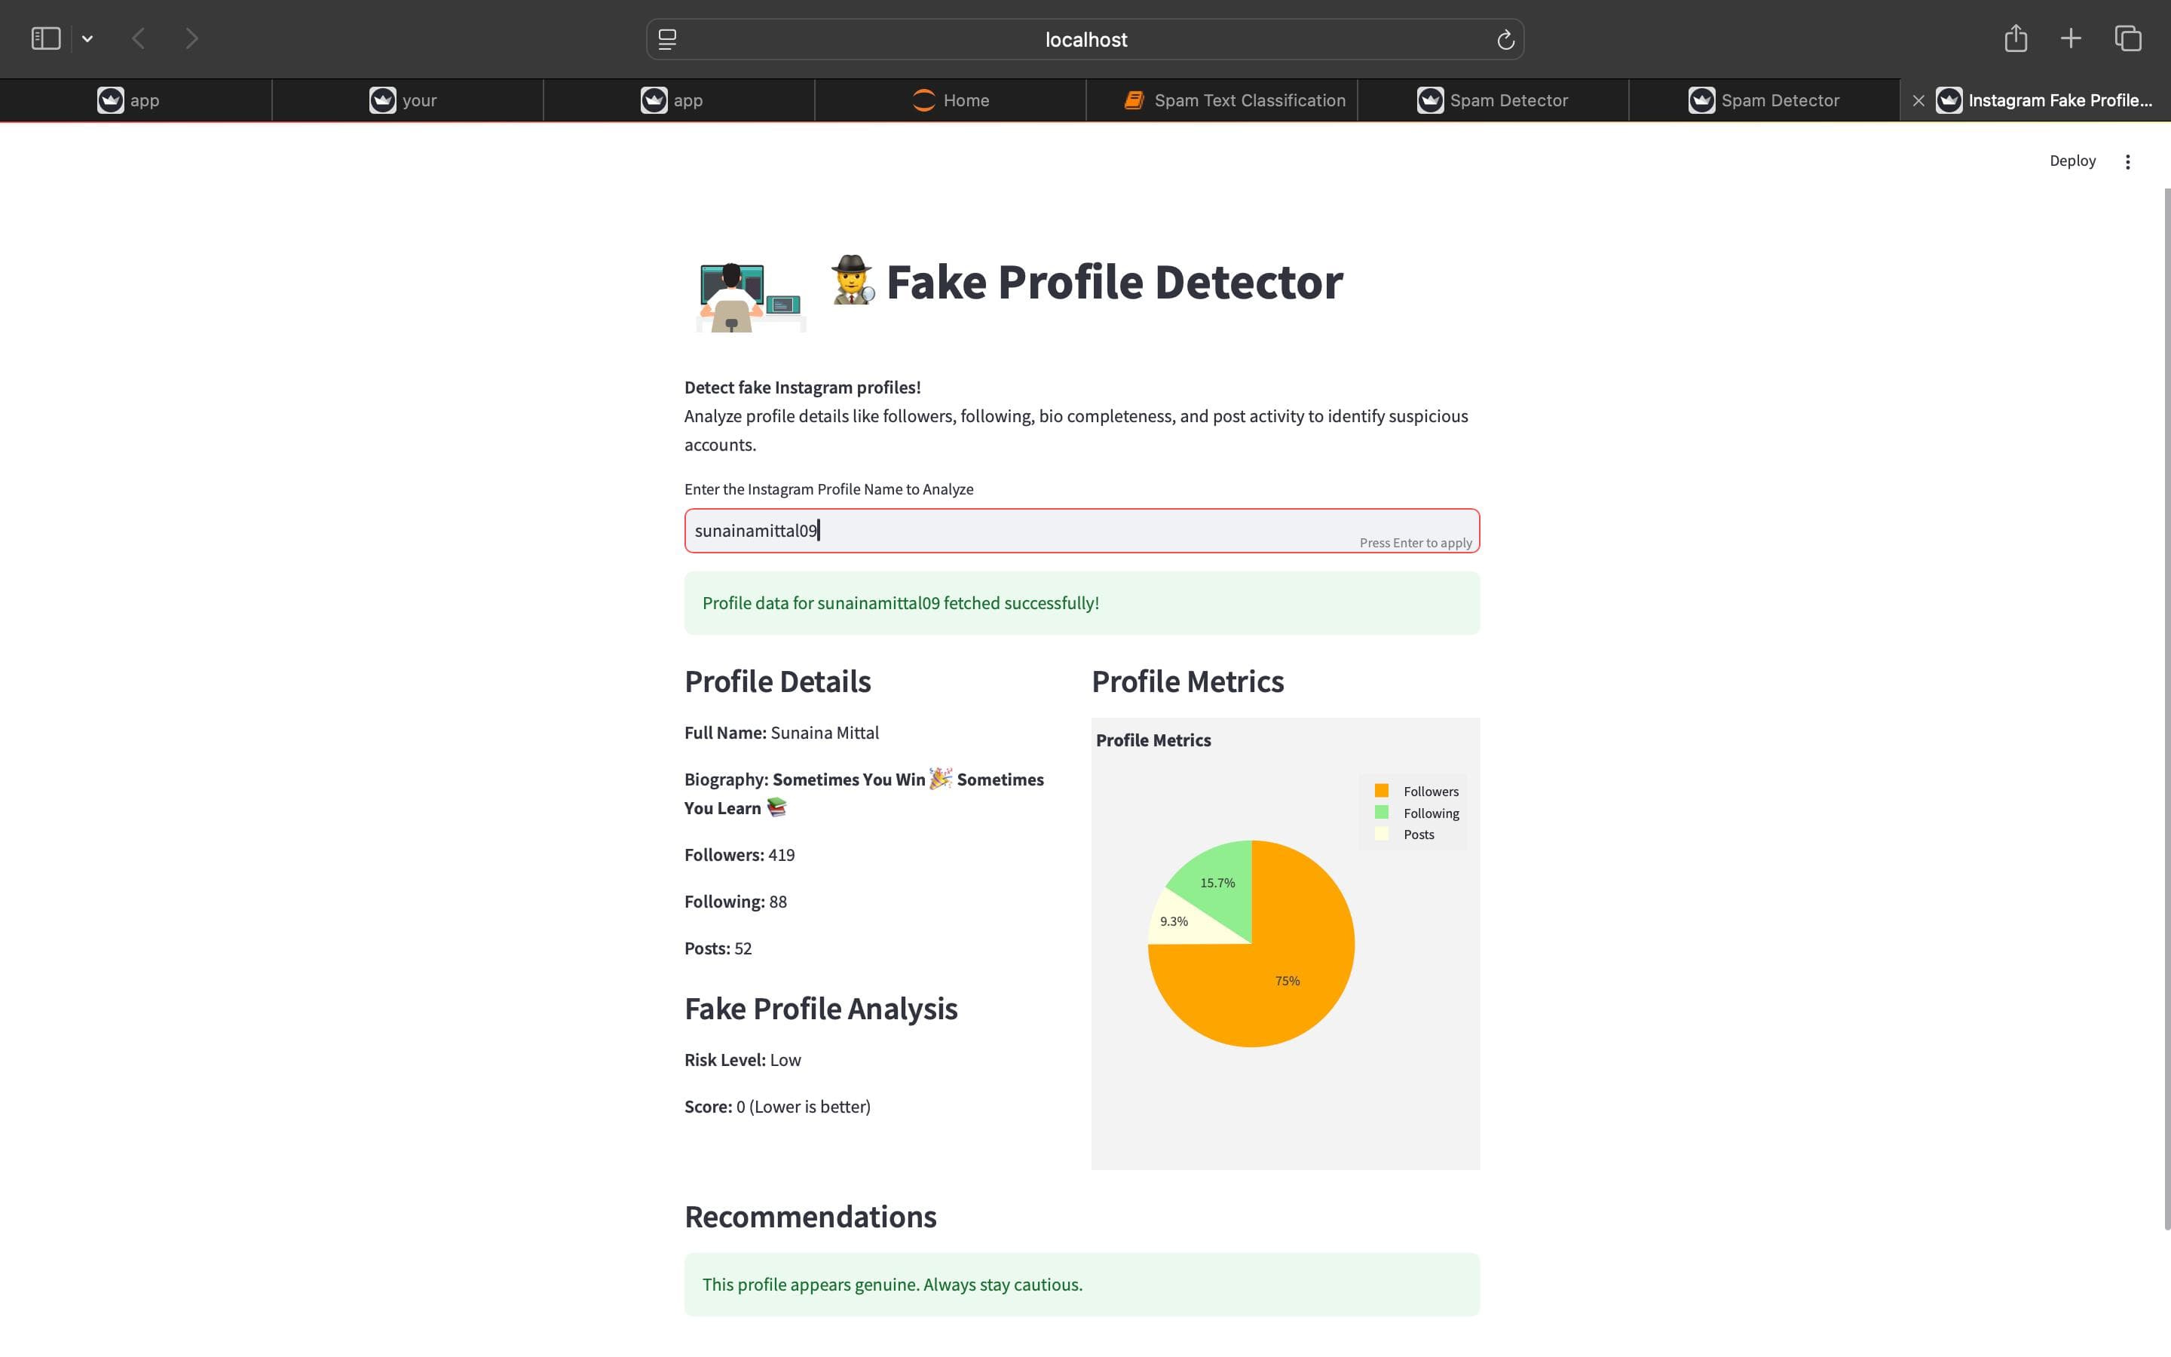Show tab overview icon
2171x1357 pixels.
(x=2128, y=38)
